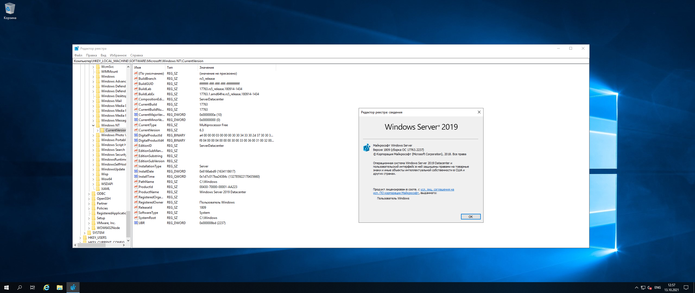The image size is (695, 293).
Task: Click the InstallTime QWORD icon
Action: (136, 176)
